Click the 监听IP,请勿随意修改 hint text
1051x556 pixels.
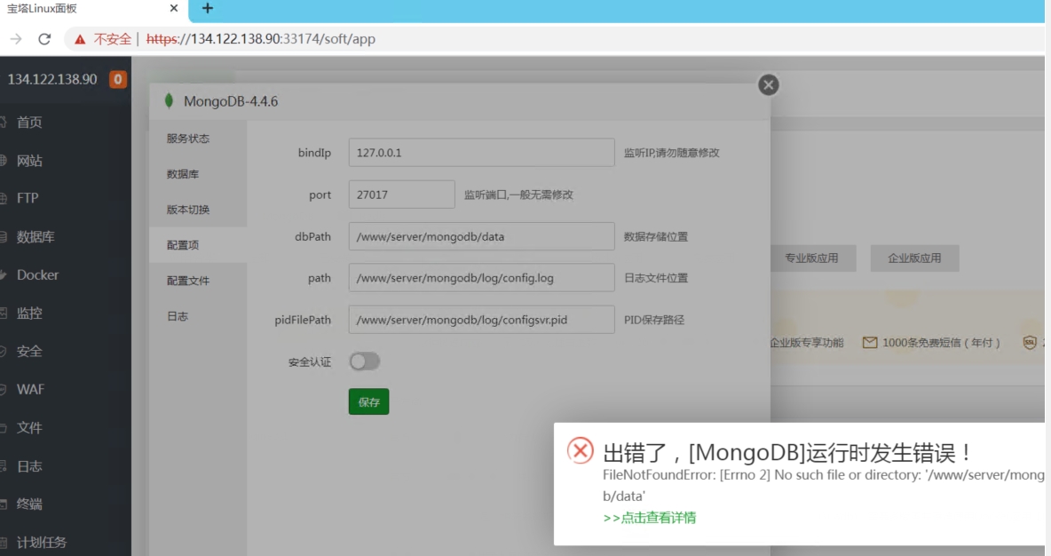click(x=672, y=153)
